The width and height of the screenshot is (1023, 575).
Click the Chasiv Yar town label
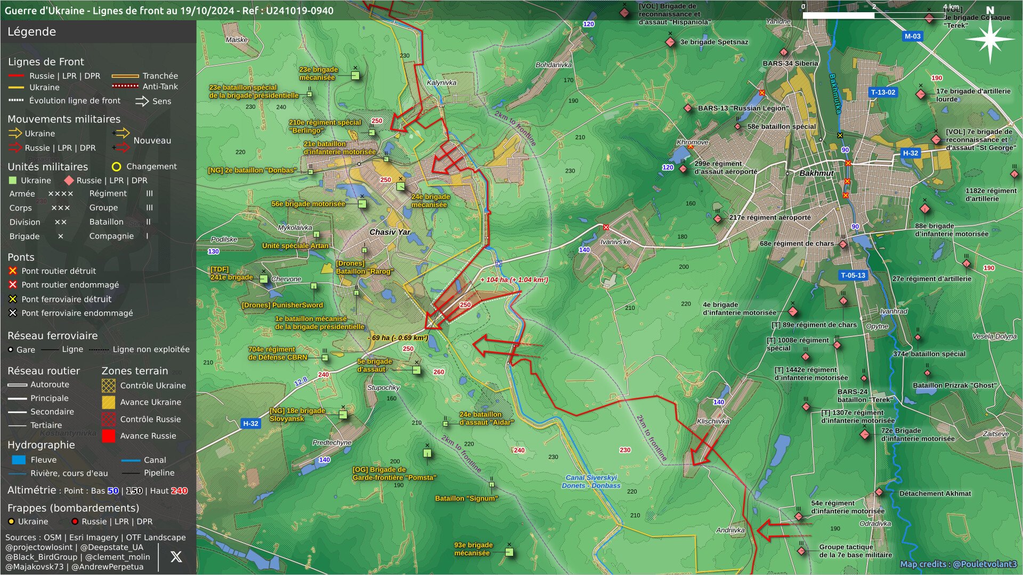click(x=390, y=232)
